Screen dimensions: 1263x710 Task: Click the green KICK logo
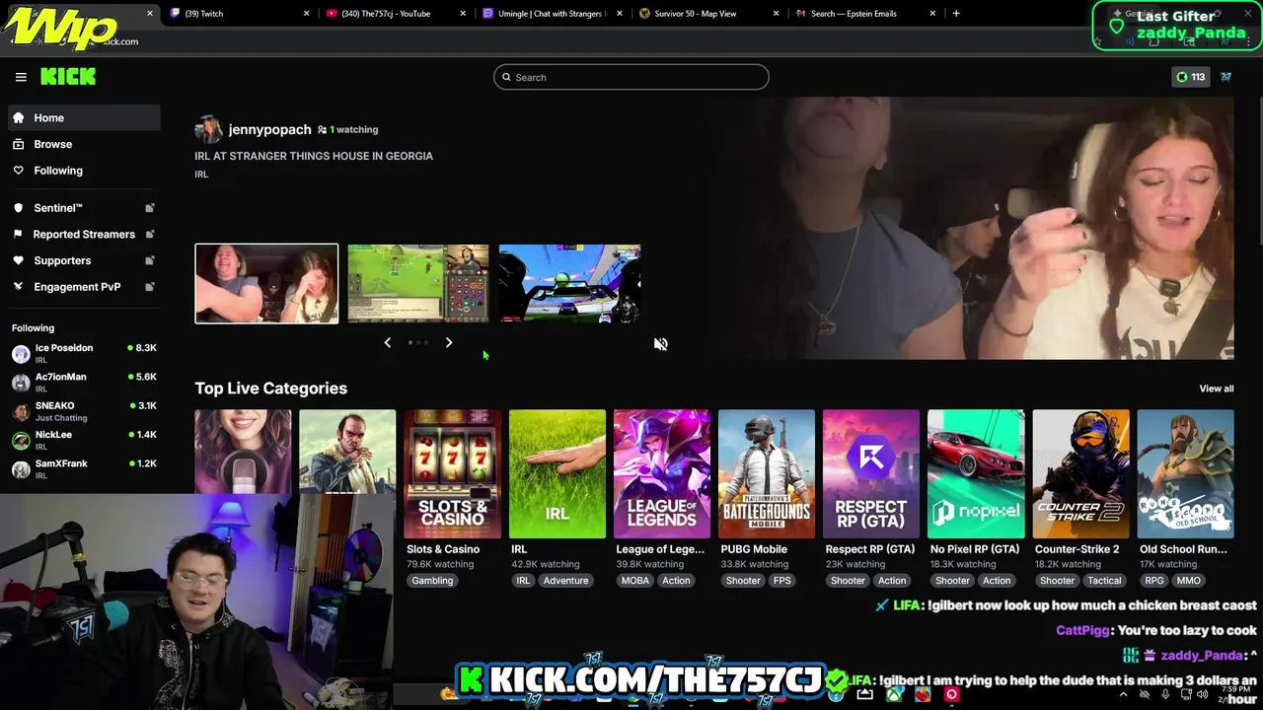pos(68,77)
